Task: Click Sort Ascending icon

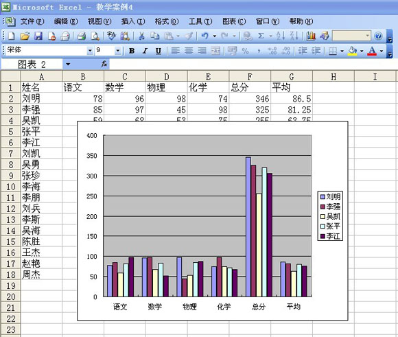Action: [281, 36]
